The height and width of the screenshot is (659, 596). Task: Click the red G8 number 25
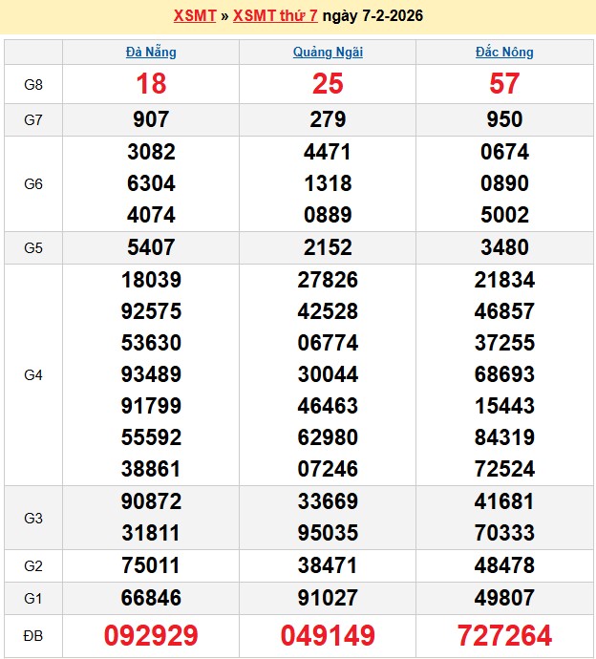(328, 84)
